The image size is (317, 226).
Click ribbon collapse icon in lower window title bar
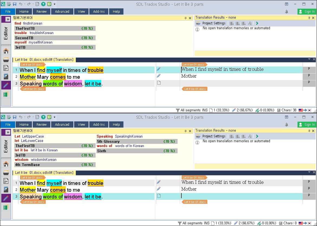pyautogui.click(x=286, y=117)
